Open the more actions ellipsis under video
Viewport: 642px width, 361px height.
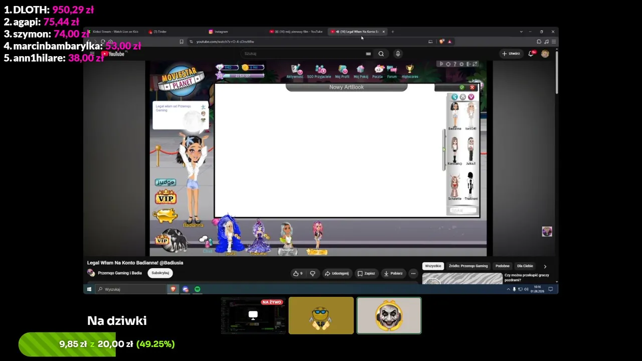[x=413, y=273]
